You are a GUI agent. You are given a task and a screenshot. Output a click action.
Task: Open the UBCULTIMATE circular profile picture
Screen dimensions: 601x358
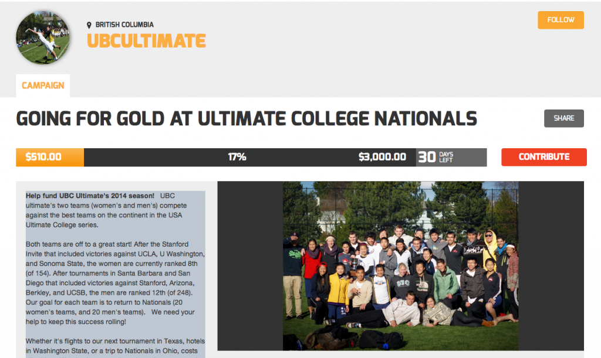pyautogui.click(x=43, y=37)
